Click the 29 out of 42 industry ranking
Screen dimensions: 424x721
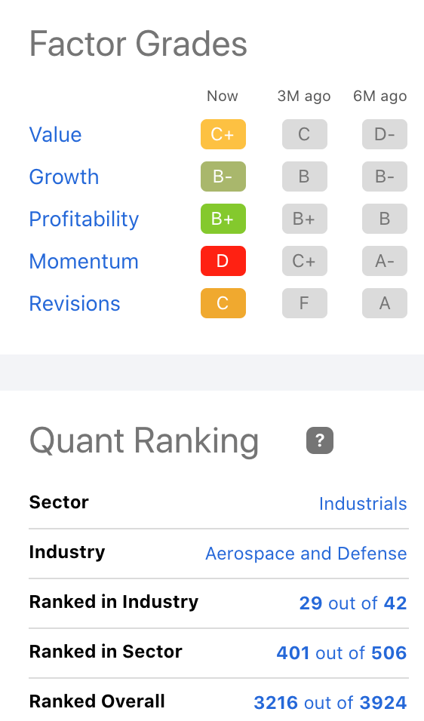tap(353, 603)
